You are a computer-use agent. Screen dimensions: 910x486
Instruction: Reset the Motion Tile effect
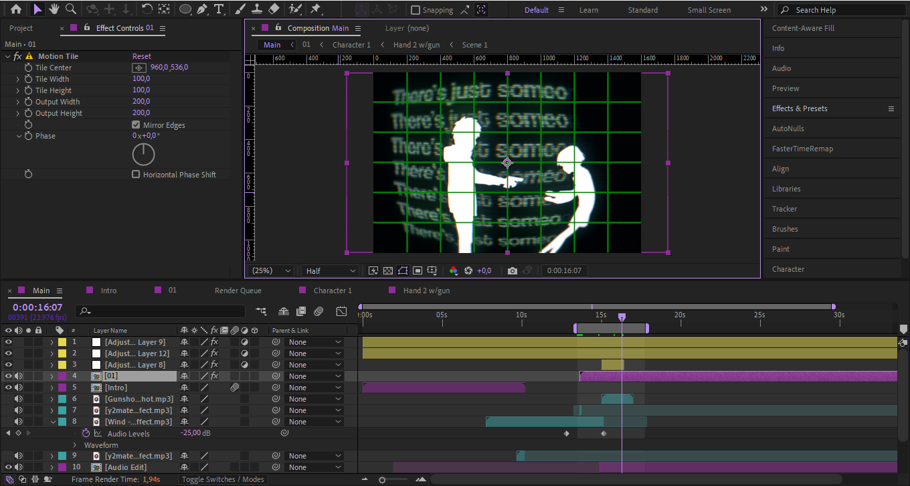(141, 56)
